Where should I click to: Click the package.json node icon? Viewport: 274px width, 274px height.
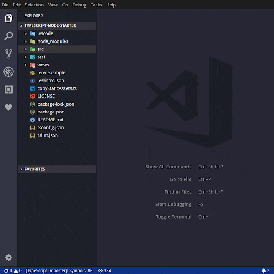(x=32, y=112)
